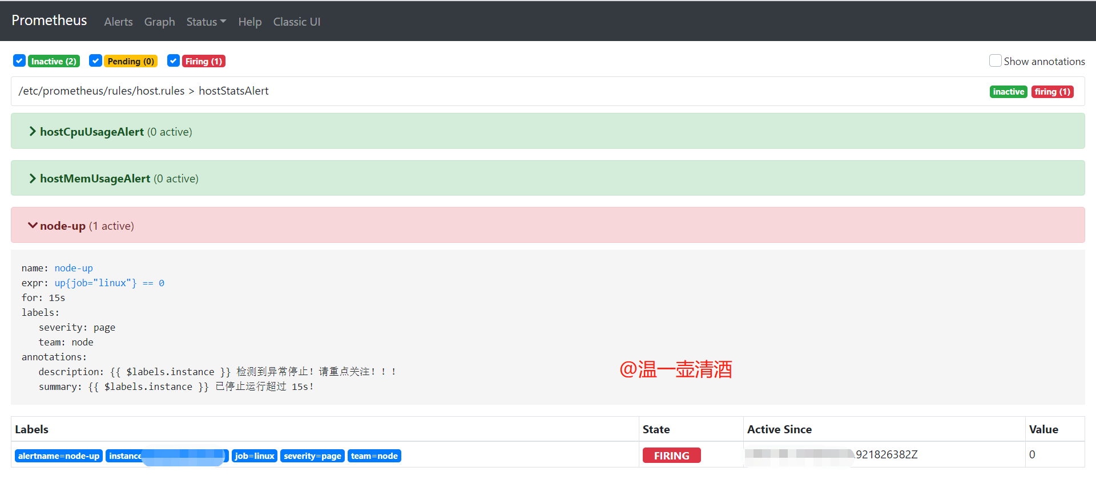Click the job=linux label badge

pos(255,456)
